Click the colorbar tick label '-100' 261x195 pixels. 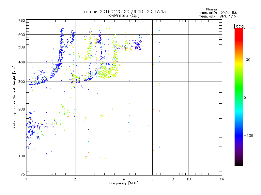point(248,136)
